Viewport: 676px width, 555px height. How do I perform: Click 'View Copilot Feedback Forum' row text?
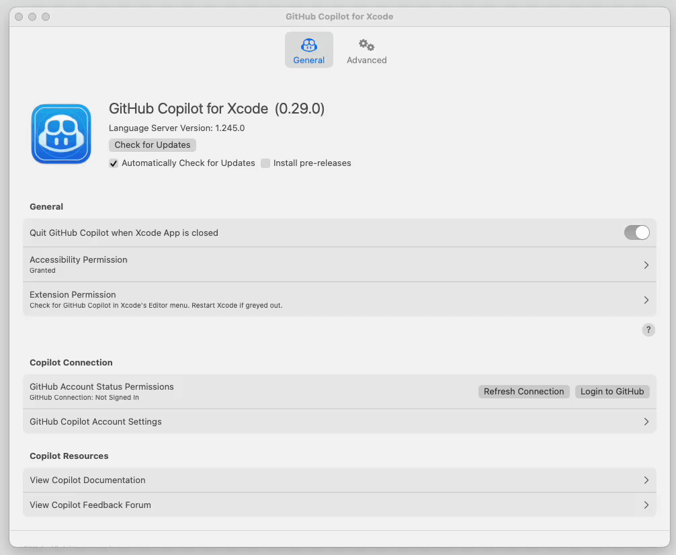tap(90, 505)
